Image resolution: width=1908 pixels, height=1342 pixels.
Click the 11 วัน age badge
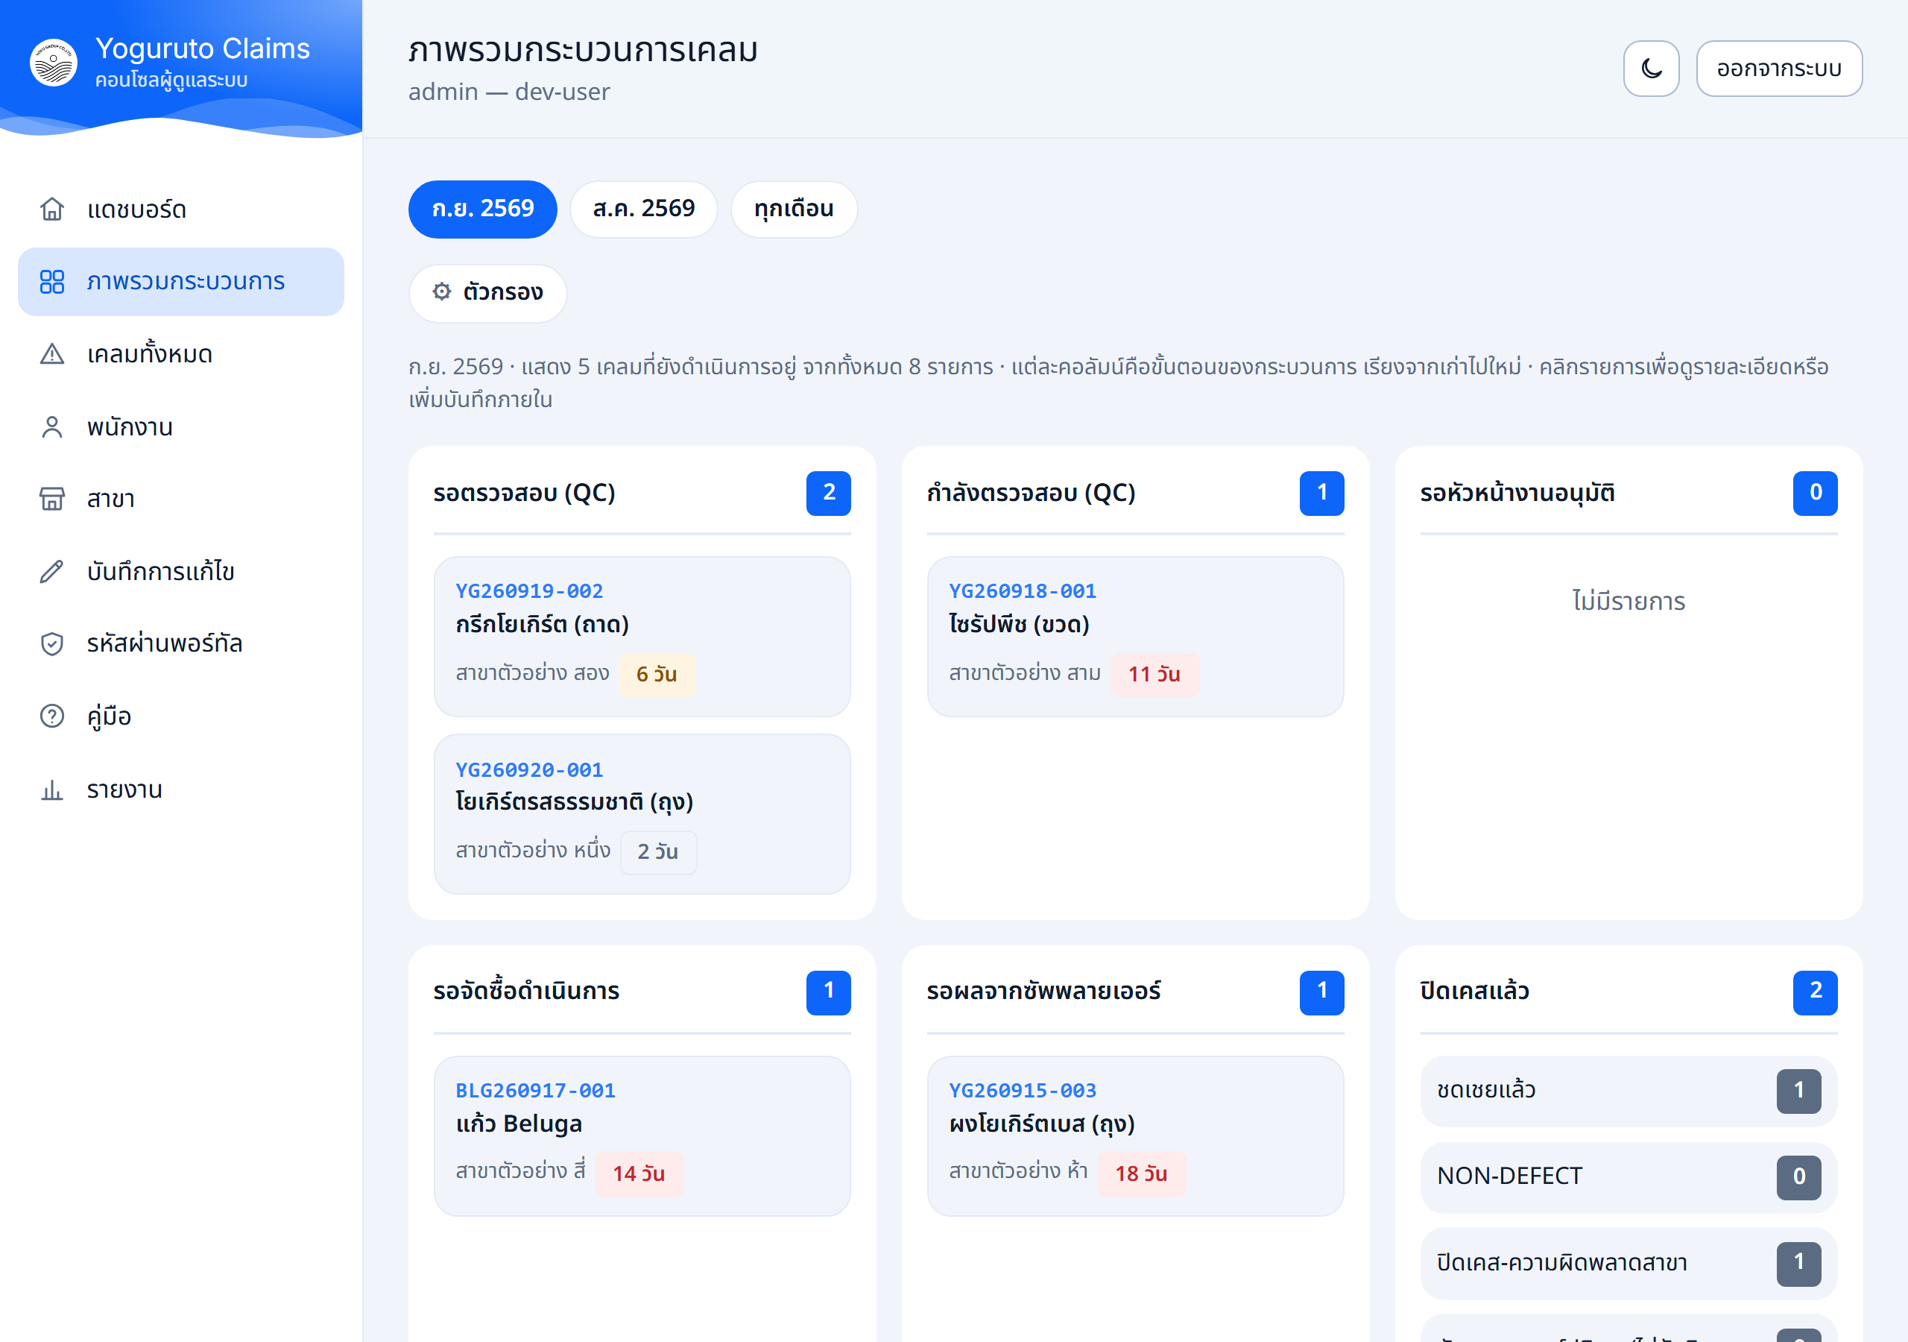coord(1154,674)
